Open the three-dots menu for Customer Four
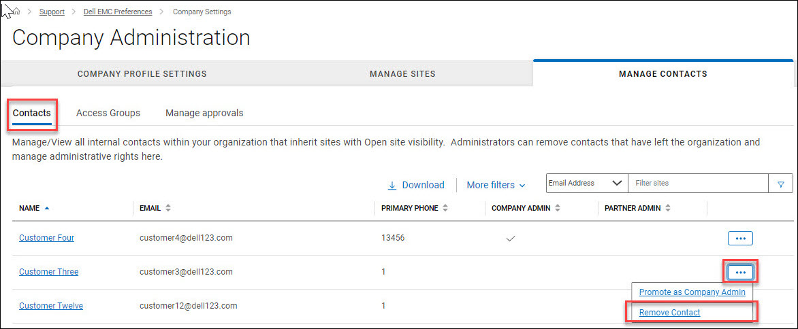The width and height of the screenshot is (798, 329). coord(740,238)
